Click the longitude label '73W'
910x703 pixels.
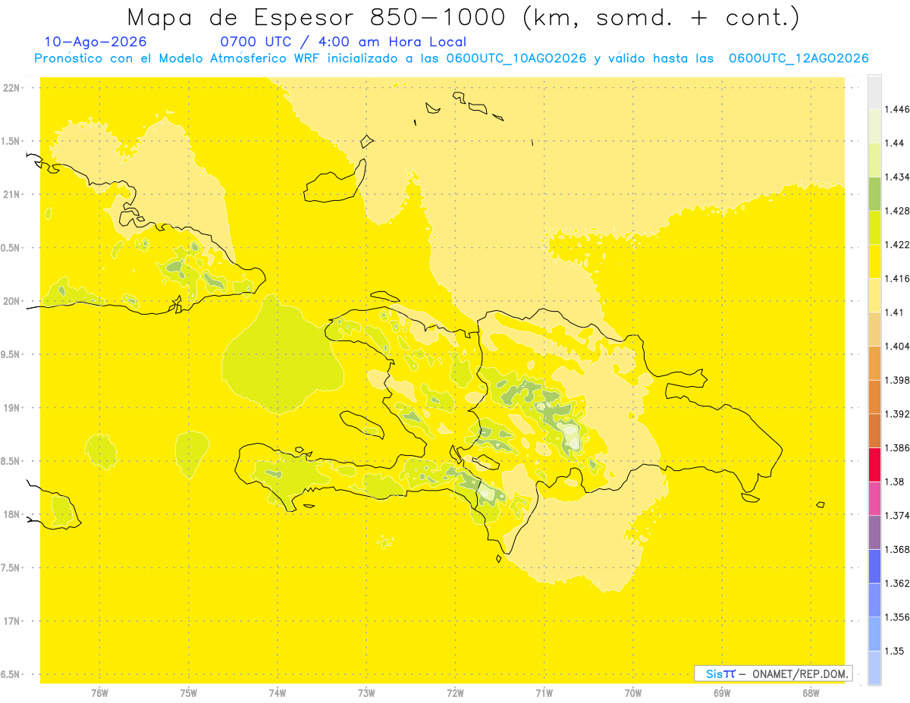click(x=366, y=692)
